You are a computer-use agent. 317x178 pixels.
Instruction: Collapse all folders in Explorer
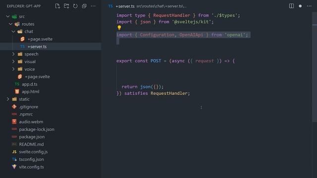click(x=84, y=6)
